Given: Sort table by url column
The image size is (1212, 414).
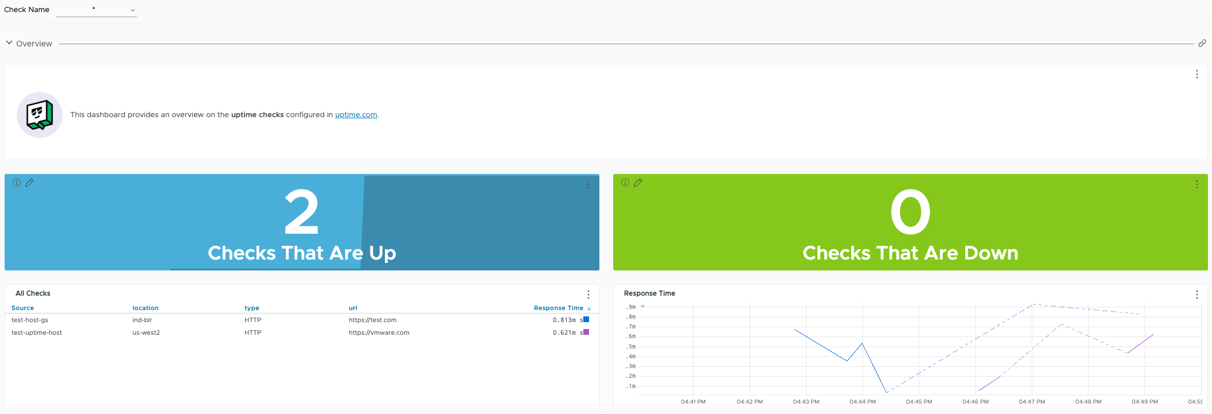Looking at the screenshot, I should 353,308.
